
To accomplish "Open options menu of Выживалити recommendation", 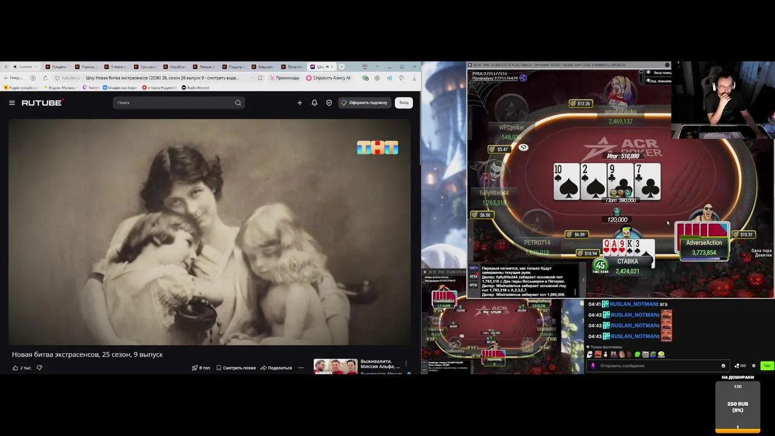I will tap(406, 363).
